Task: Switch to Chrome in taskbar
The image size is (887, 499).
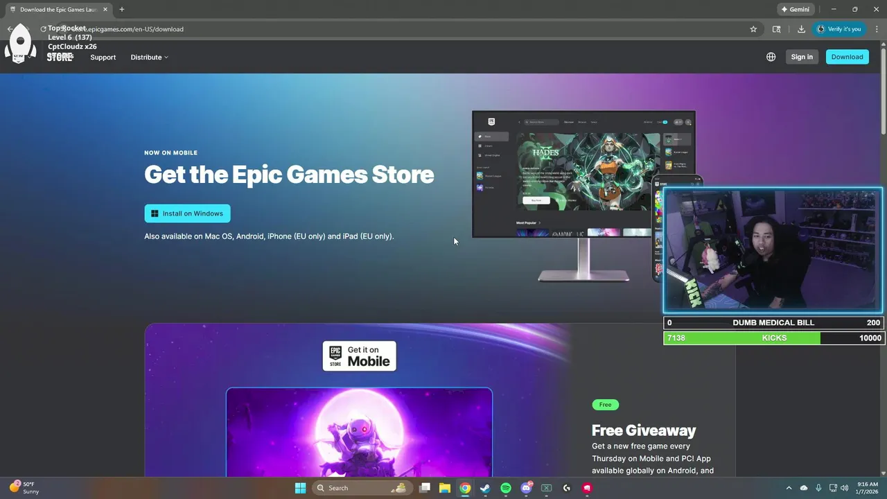Action: point(465,488)
